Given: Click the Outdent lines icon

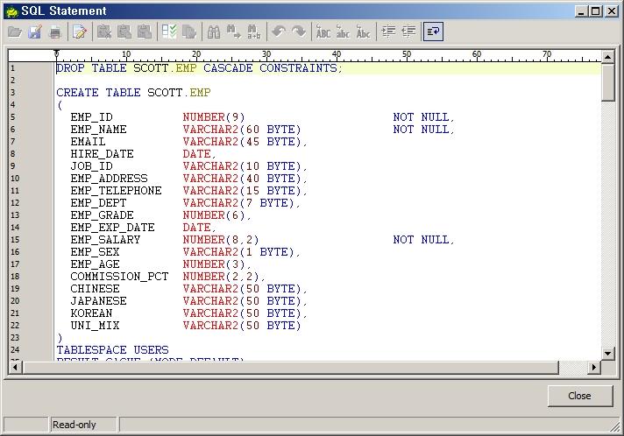Looking at the screenshot, I should (x=408, y=32).
